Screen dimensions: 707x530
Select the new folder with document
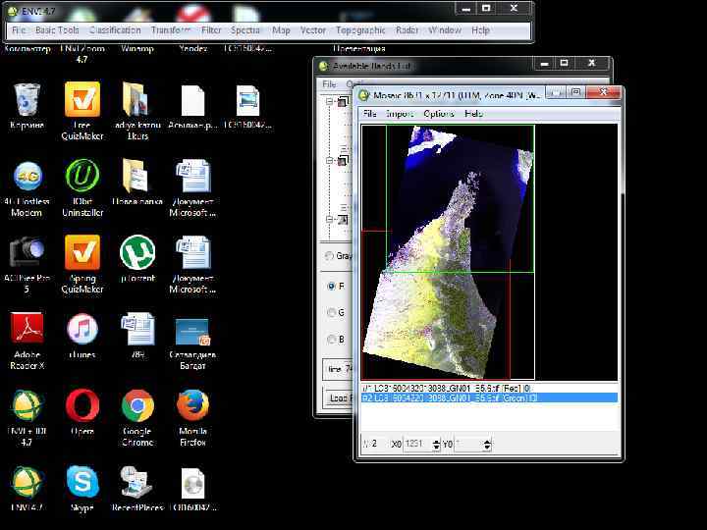click(x=137, y=183)
